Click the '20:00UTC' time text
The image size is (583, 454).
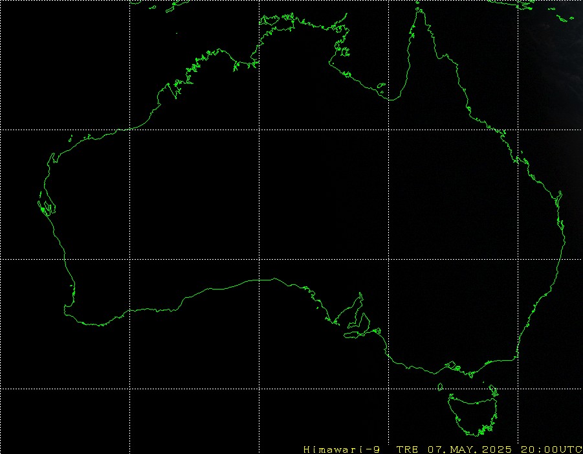[x=551, y=449]
